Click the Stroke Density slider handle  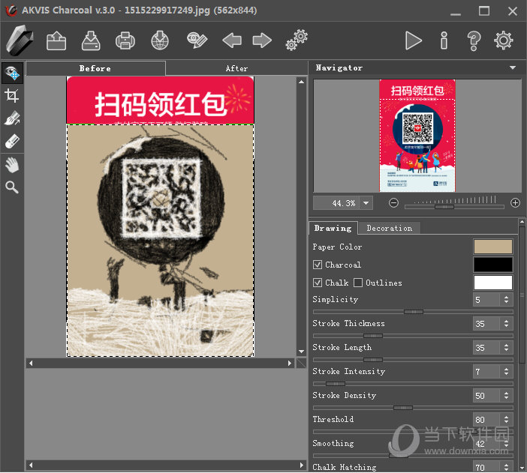coord(403,408)
